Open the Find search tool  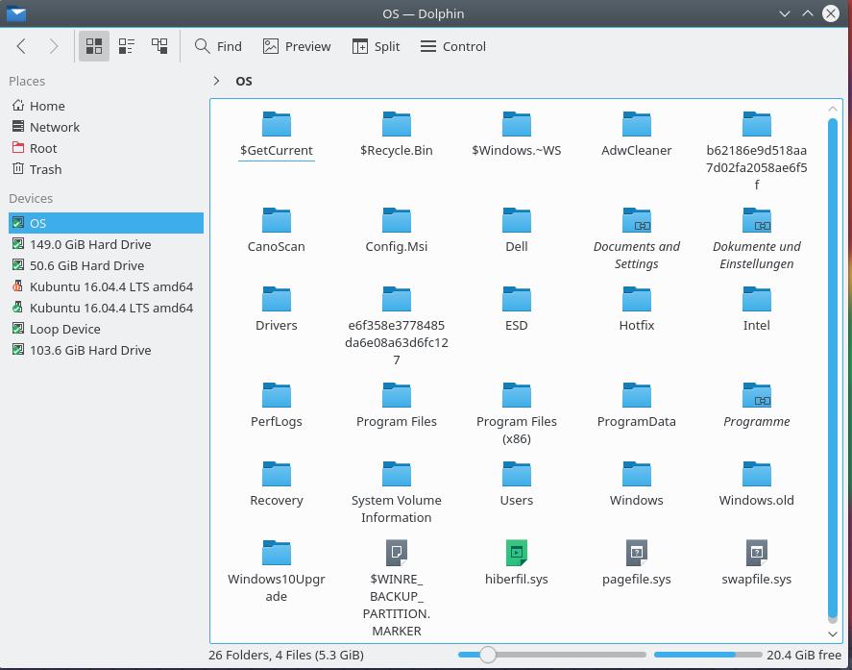pos(218,46)
